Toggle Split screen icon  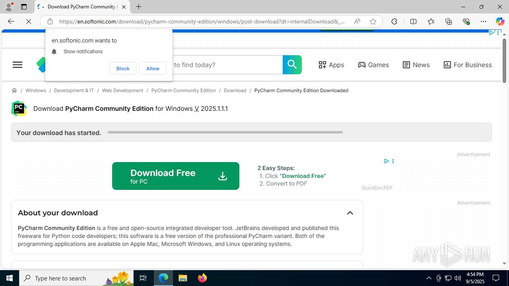click(x=413, y=21)
